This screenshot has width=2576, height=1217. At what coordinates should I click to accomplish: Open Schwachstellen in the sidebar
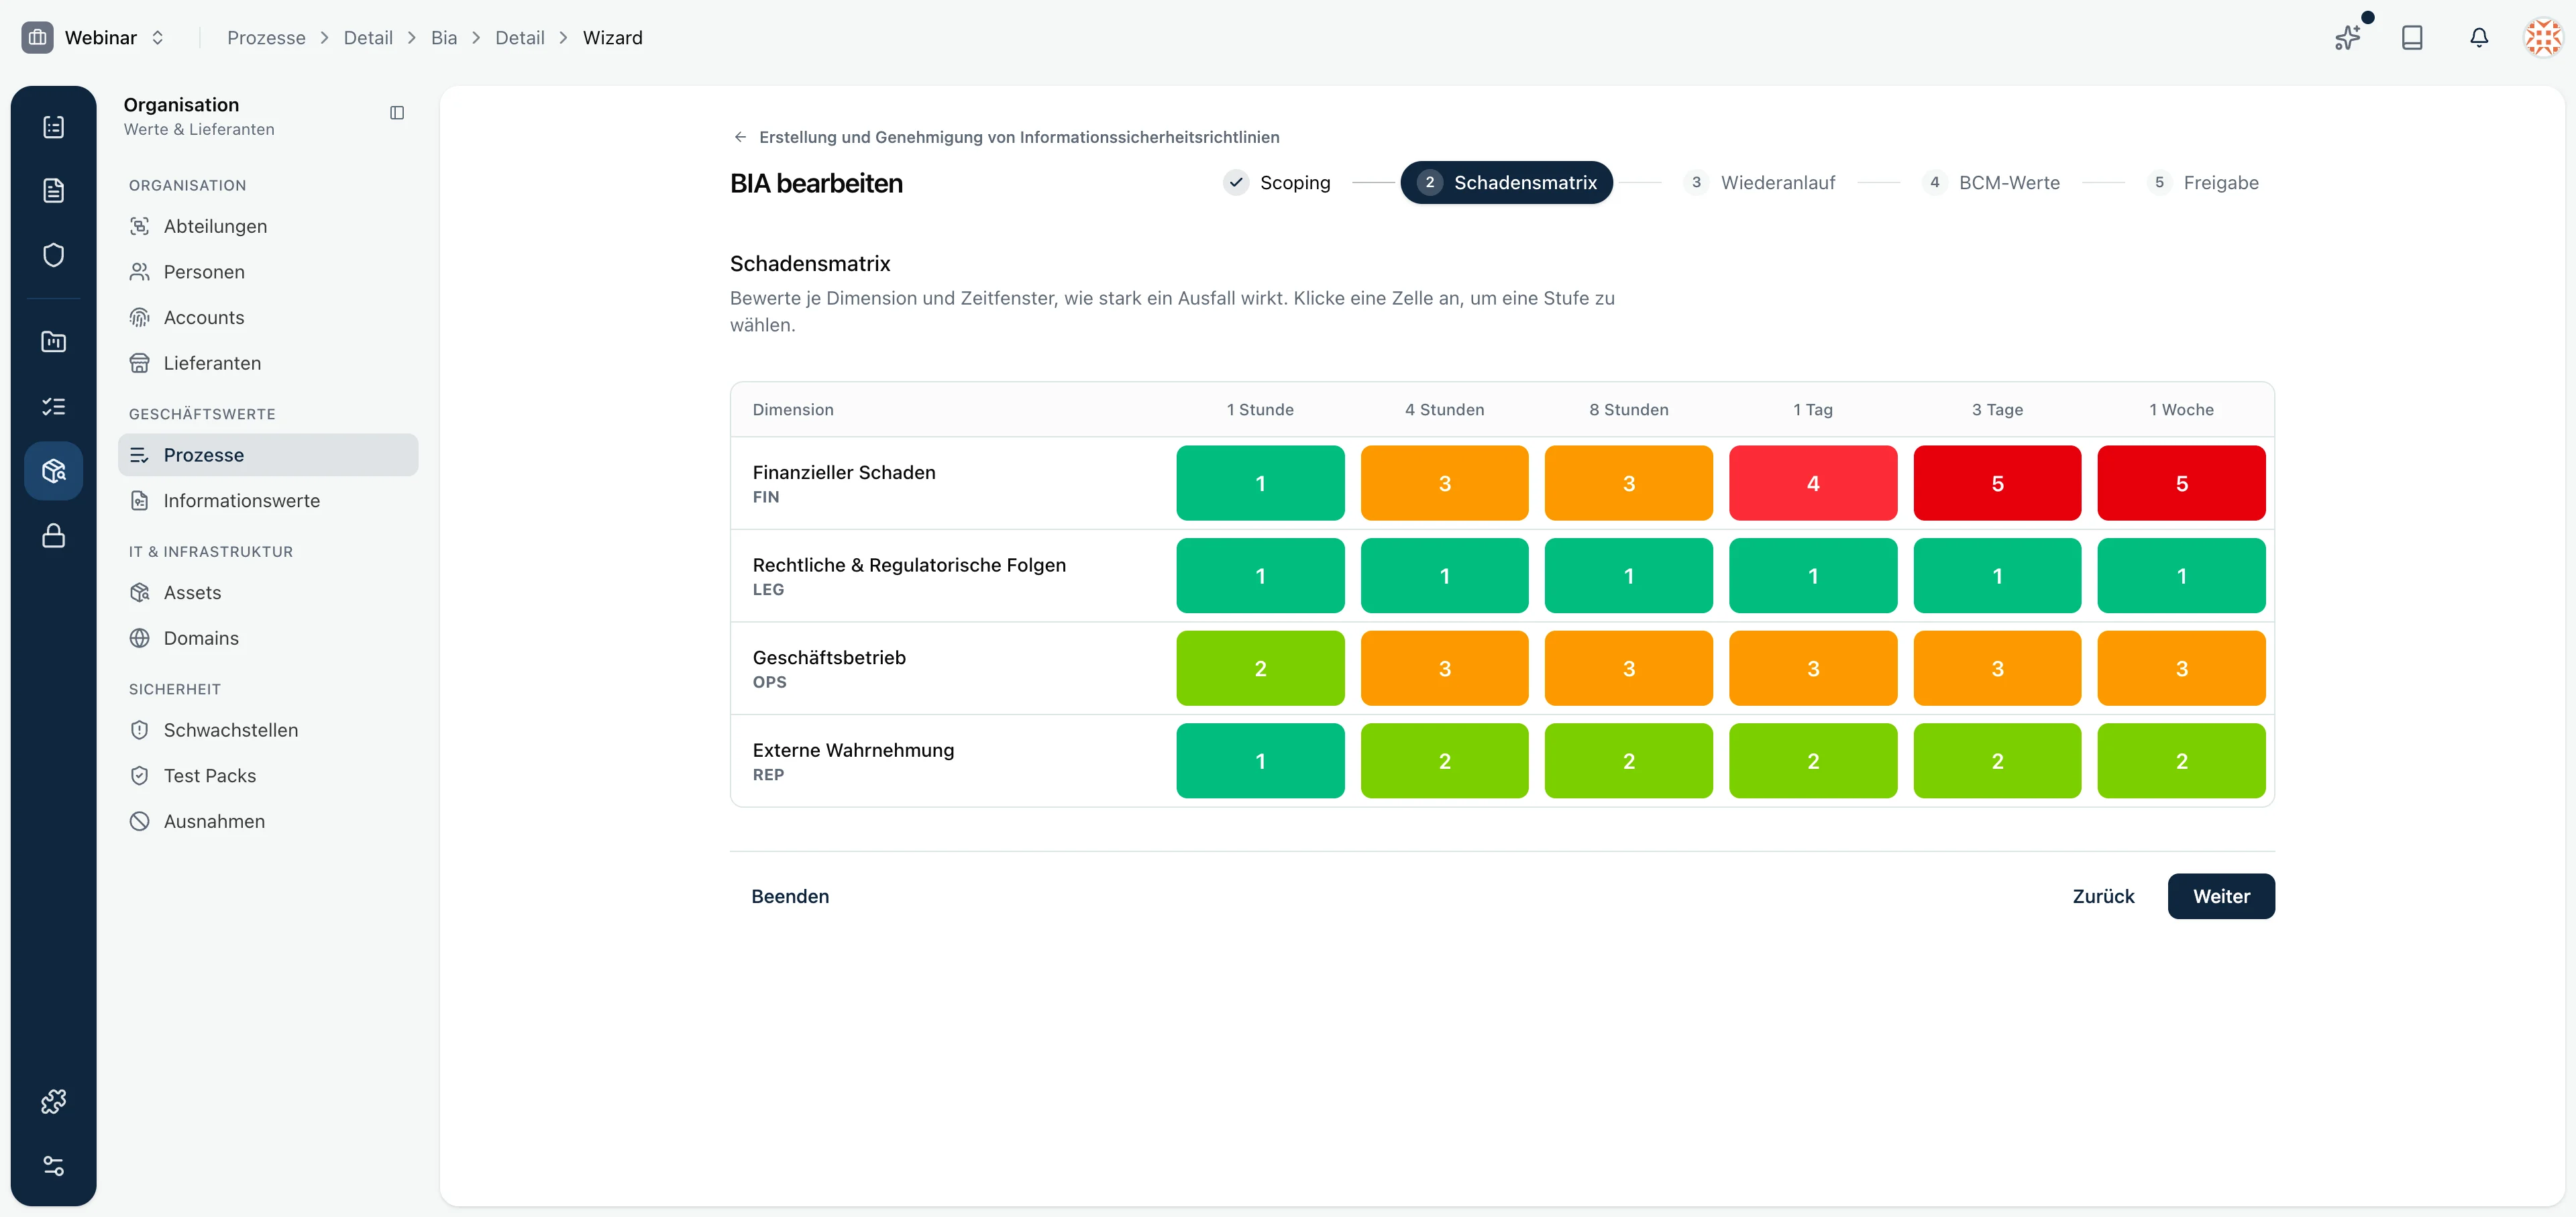point(268,730)
